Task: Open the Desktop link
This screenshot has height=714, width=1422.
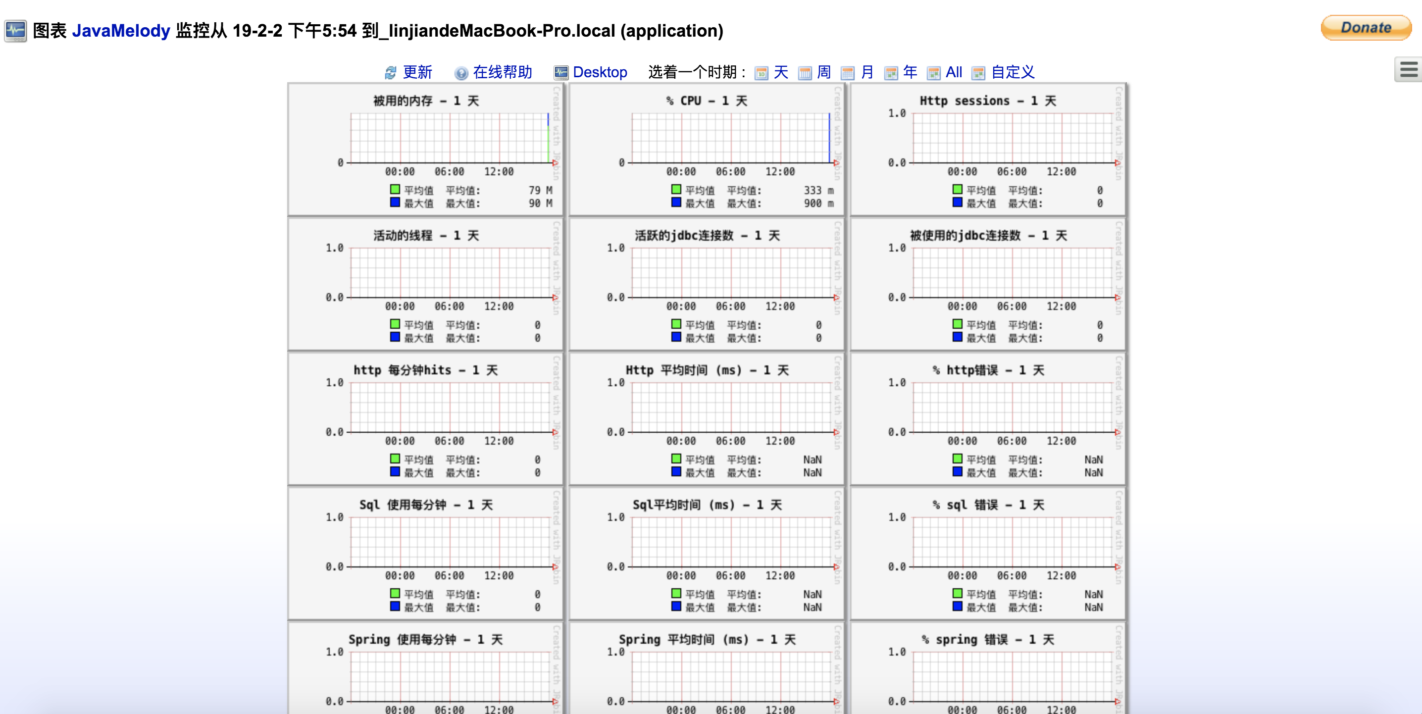Action: pyautogui.click(x=600, y=72)
